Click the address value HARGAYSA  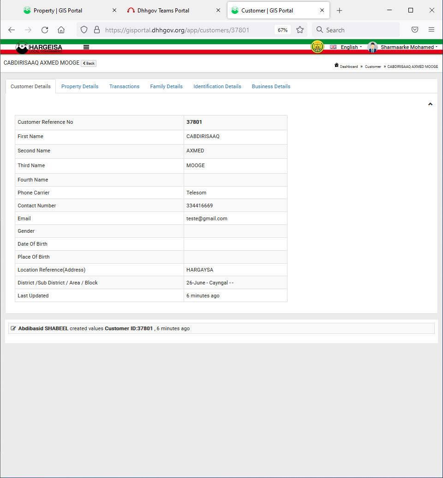(x=200, y=270)
